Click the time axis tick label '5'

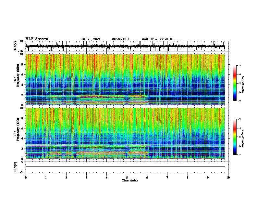[x=127, y=178]
